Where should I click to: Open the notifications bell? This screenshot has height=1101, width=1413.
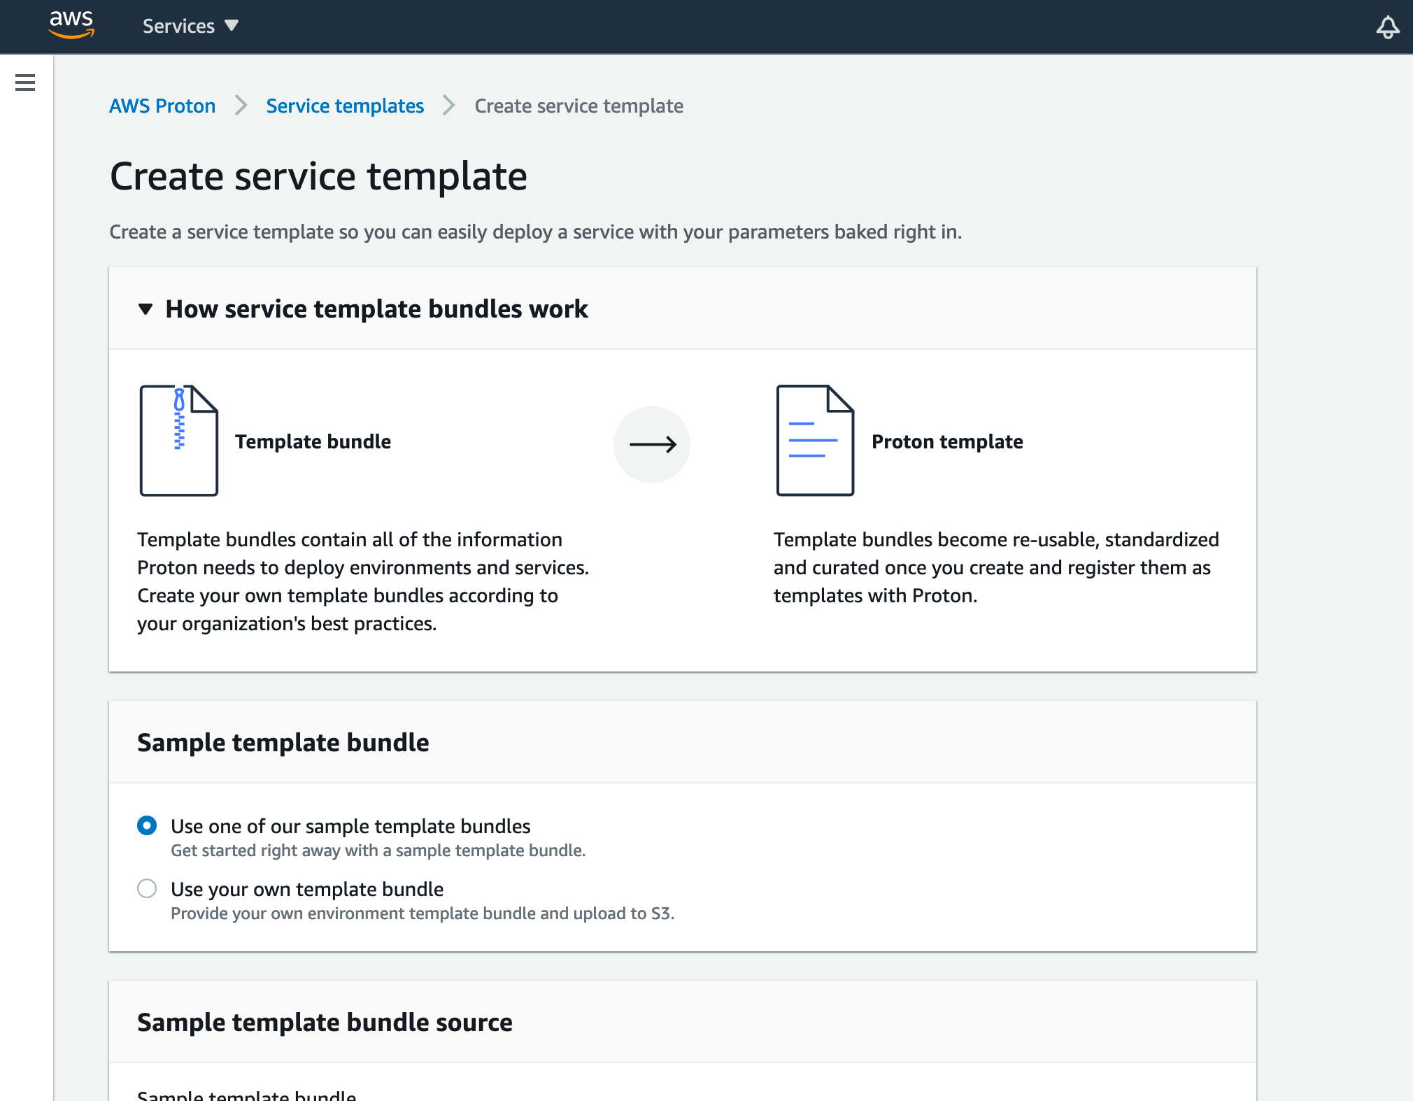[1387, 27]
